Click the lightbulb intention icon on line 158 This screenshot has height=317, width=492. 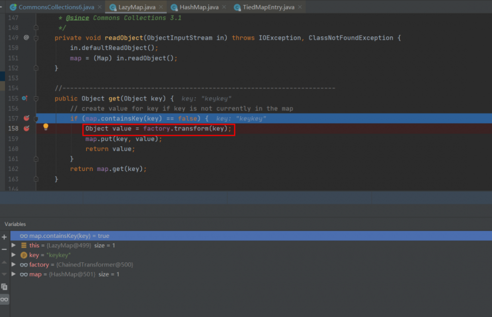pos(46,127)
